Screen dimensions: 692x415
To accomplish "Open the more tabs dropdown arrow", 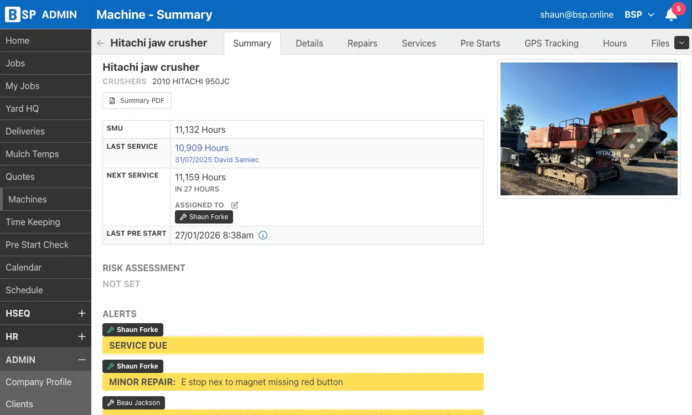I will [x=682, y=43].
